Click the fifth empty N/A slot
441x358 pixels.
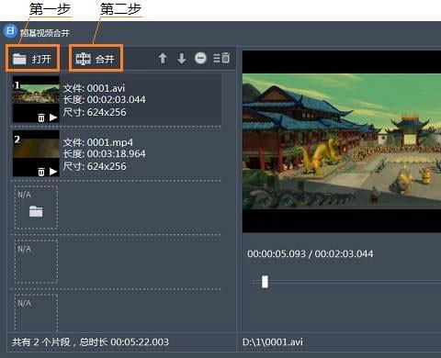click(36, 313)
